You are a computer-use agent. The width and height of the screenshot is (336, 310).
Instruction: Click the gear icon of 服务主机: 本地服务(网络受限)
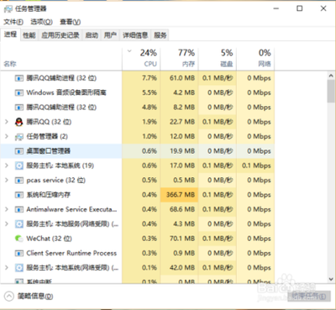tap(18, 224)
